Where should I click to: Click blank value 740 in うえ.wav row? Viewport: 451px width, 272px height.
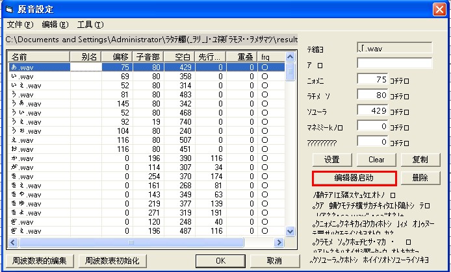click(185, 122)
